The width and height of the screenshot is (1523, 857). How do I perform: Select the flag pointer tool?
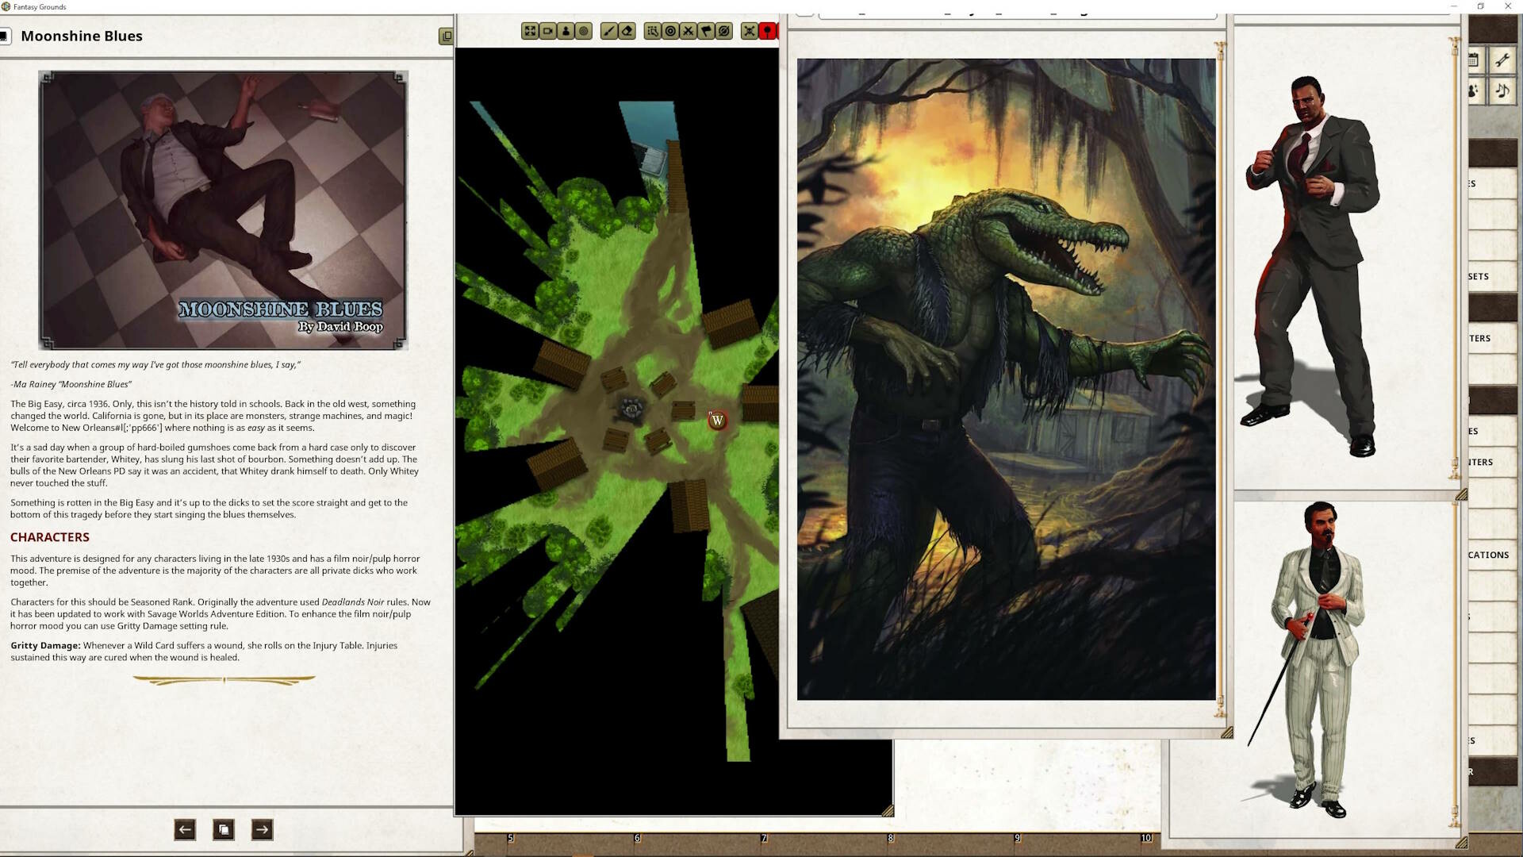[x=705, y=32]
